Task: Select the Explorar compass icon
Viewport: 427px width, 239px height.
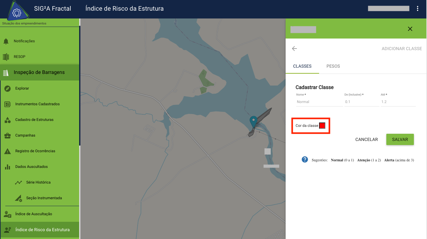Action: coord(8,88)
